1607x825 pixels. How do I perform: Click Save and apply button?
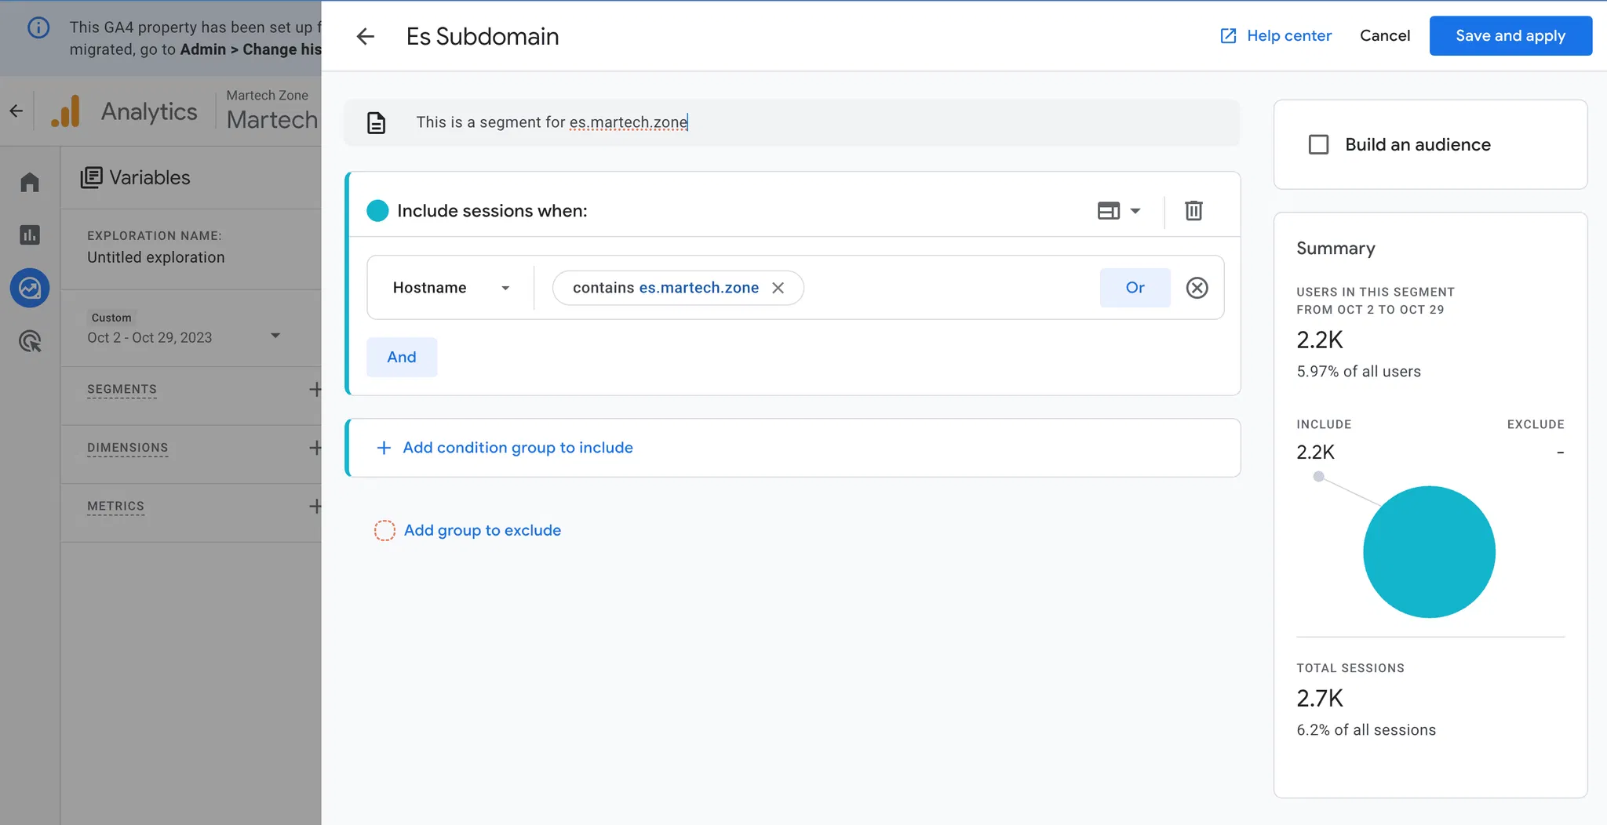[1510, 36]
